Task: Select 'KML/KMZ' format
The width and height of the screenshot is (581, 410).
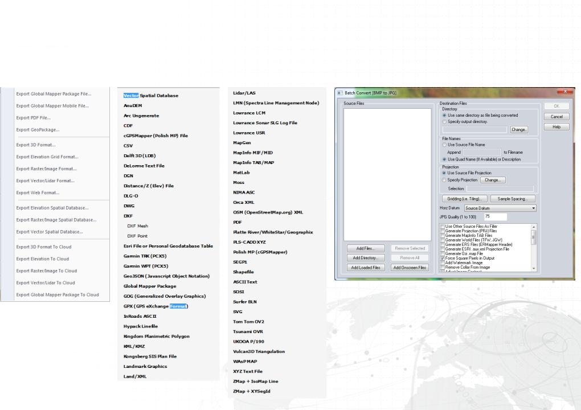Action: click(134, 347)
